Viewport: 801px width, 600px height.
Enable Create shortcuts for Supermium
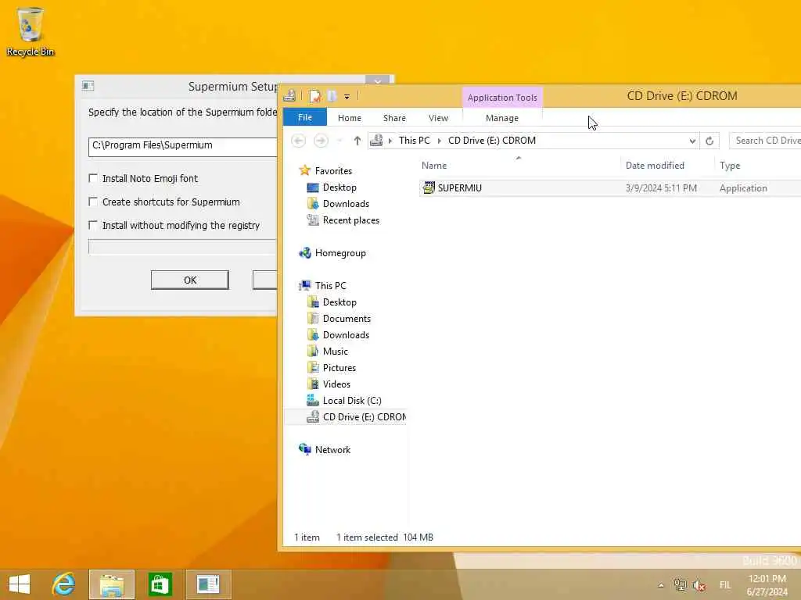[x=93, y=202]
